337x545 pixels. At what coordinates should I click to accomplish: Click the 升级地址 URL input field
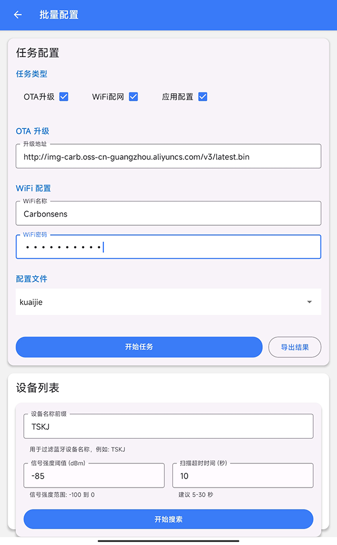pyautogui.click(x=168, y=157)
